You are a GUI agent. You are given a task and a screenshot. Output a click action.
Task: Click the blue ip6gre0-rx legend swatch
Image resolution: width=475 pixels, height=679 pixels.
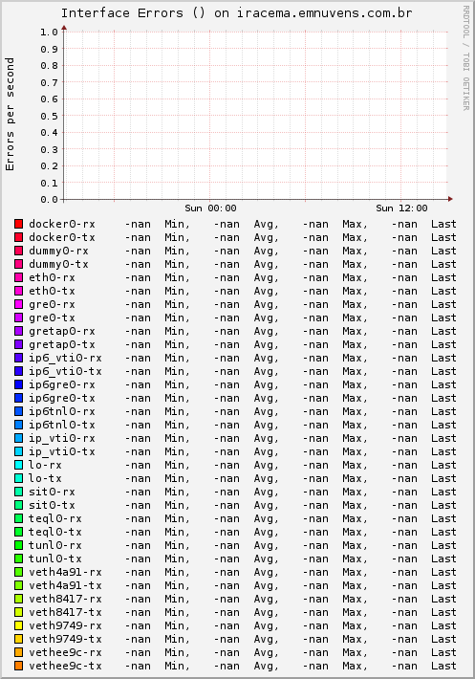click(x=18, y=384)
